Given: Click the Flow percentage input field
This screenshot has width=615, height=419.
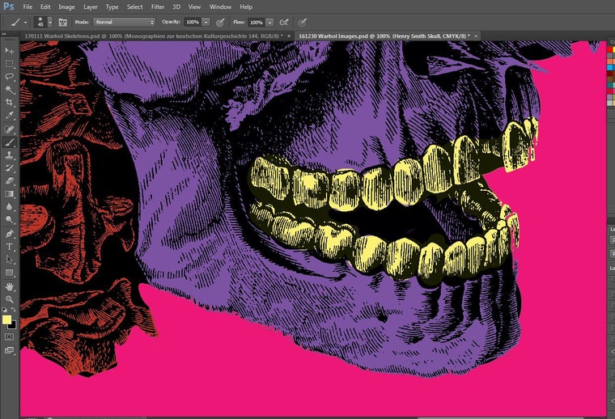Looking at the screenshot, I should pyautogui.click(x=257, y=23).
